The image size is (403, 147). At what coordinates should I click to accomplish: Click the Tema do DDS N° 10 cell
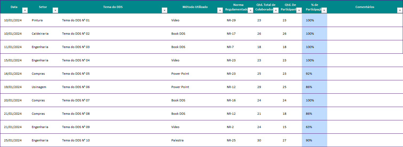point(76,140)
